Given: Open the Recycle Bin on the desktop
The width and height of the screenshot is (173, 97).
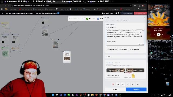Looking at the screenshot, I should click(x=168, y=84).
